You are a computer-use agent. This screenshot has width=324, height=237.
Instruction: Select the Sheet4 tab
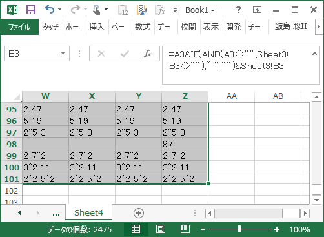88,212
